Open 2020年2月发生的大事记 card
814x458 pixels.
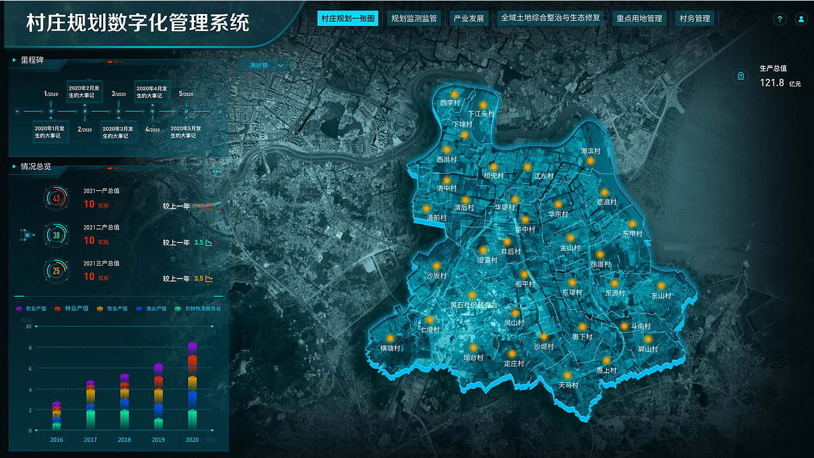85,92
